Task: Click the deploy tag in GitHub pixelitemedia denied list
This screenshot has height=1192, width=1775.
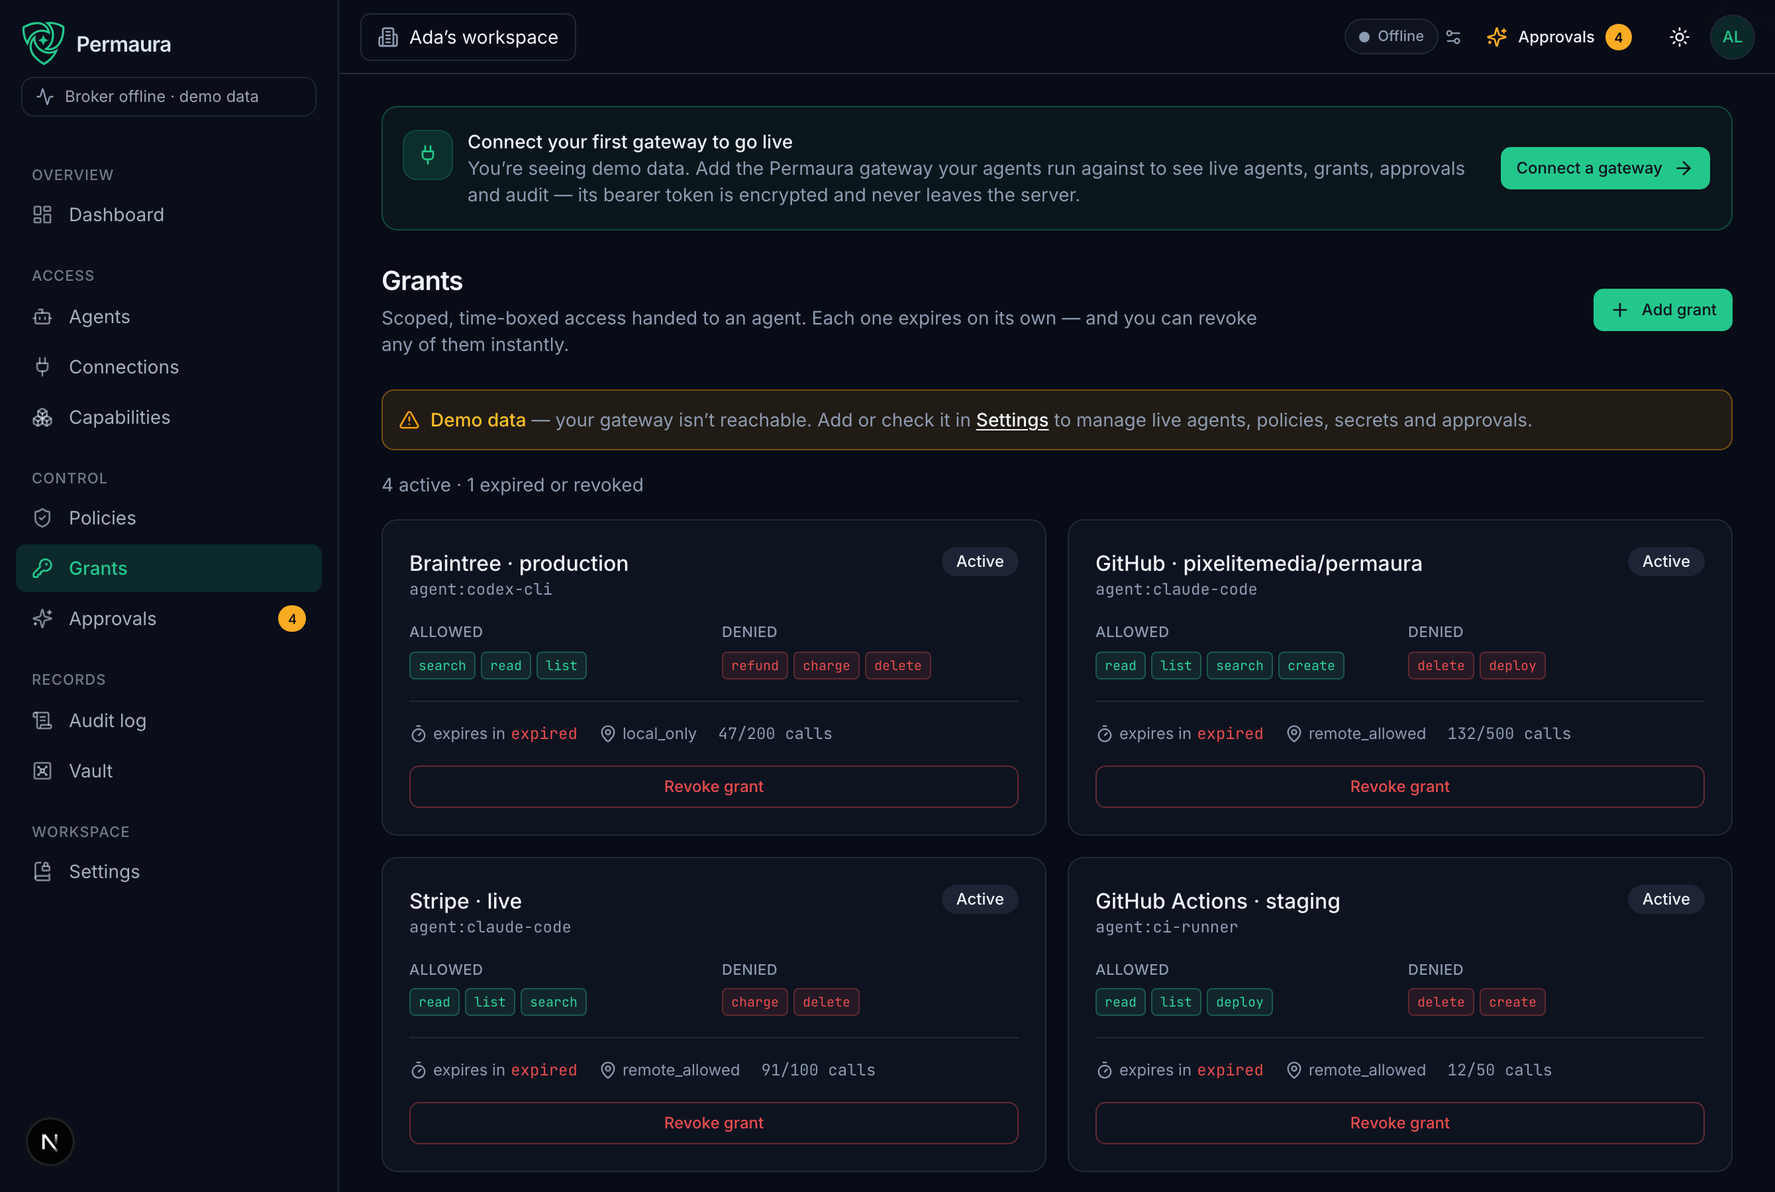Action: (x=1512, y=665)
